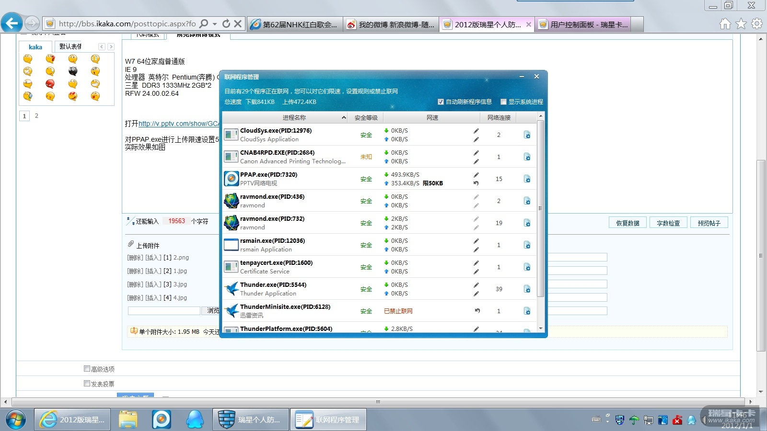Screen dimensions: 767x431
Task: Edit download limit for rsmain.exe
Action: click(476, 241)
